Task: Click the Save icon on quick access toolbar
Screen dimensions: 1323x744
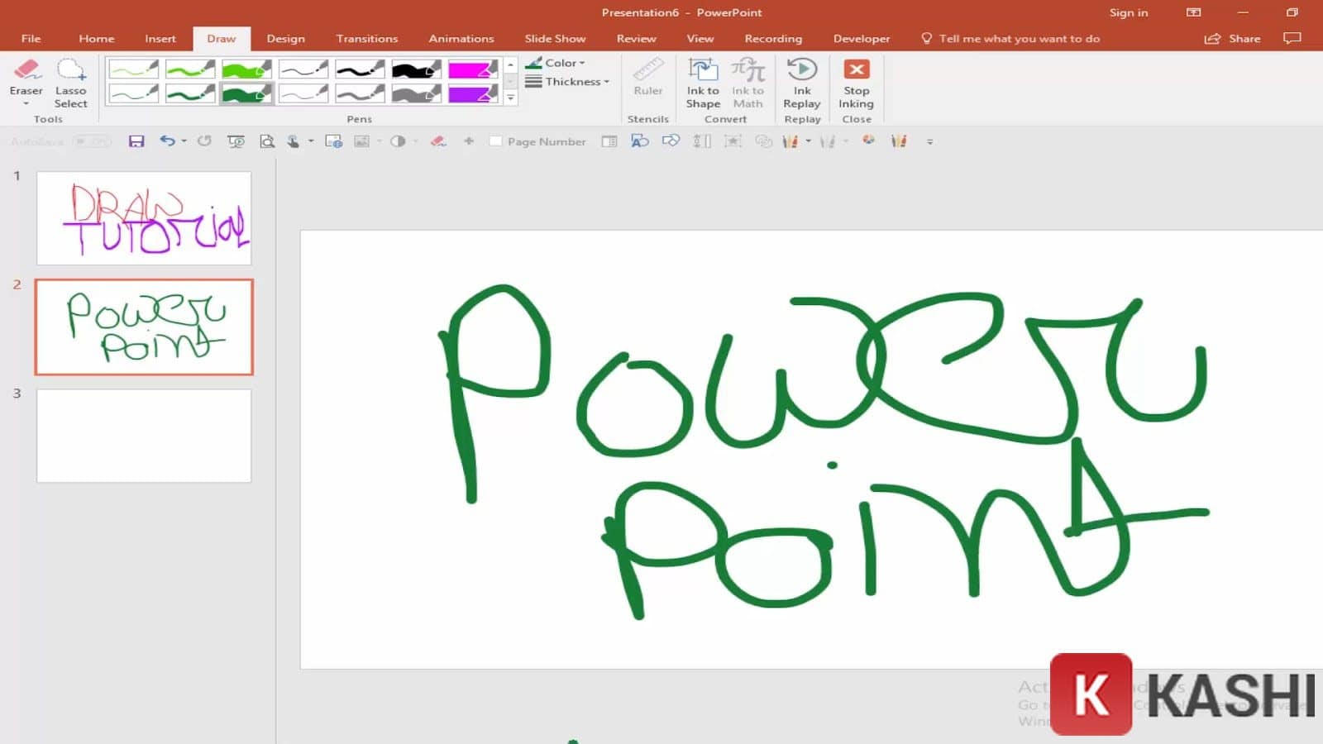Action: 137,141
